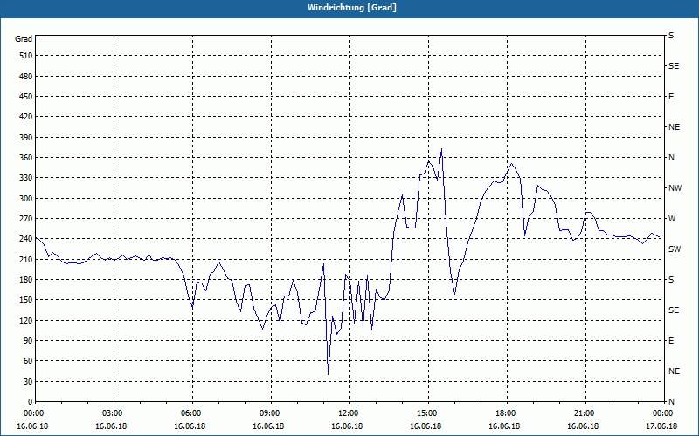
Task: Click the 03:00 time label
Action: pyautogui.click(x=113, y=413)
